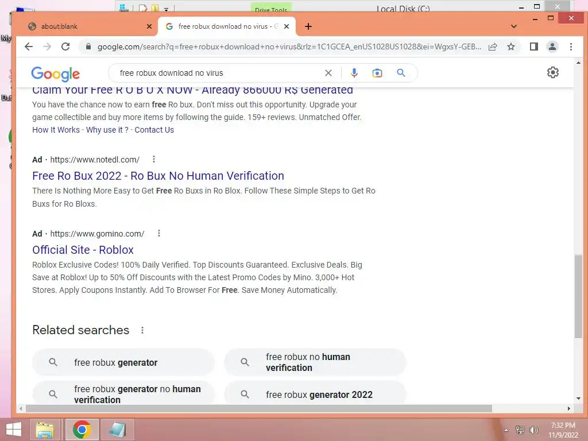
Task: Click the padlock site info icon
Action: (x=88, y=47)
